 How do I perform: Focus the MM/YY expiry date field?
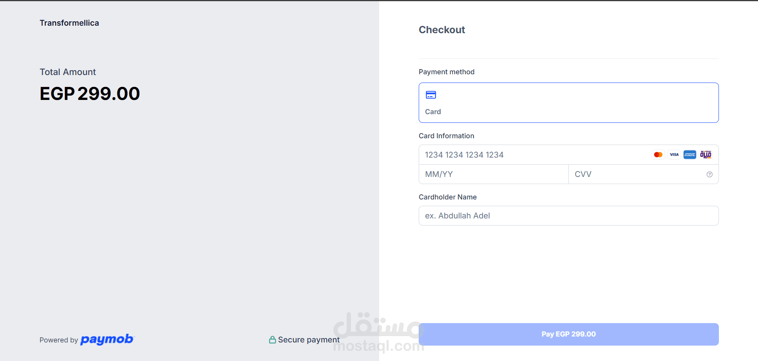pos(493,174)
